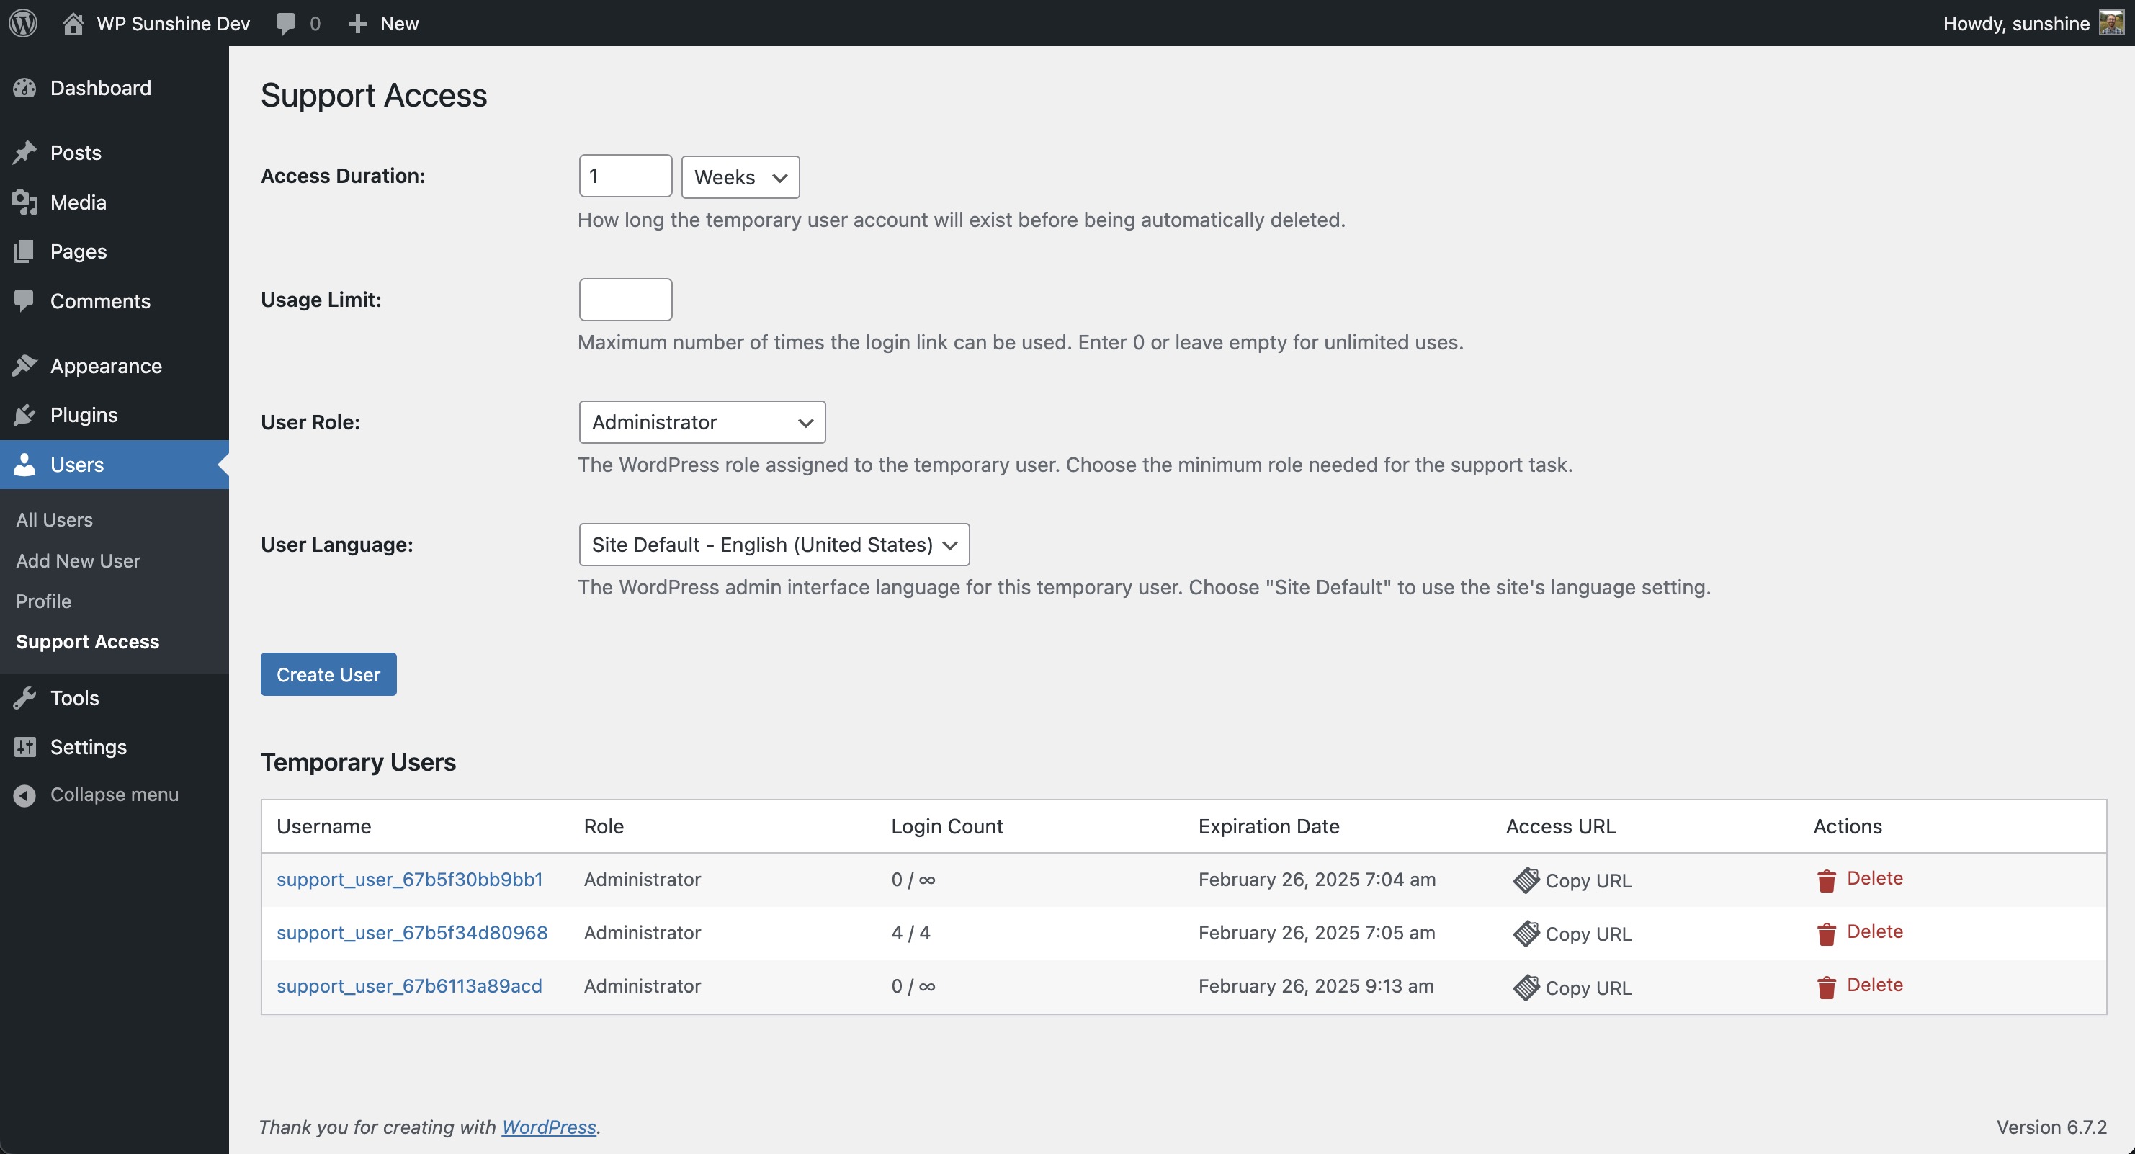
Task: Click the Dashboard gauge icon in sidebar
Action: 25,88
